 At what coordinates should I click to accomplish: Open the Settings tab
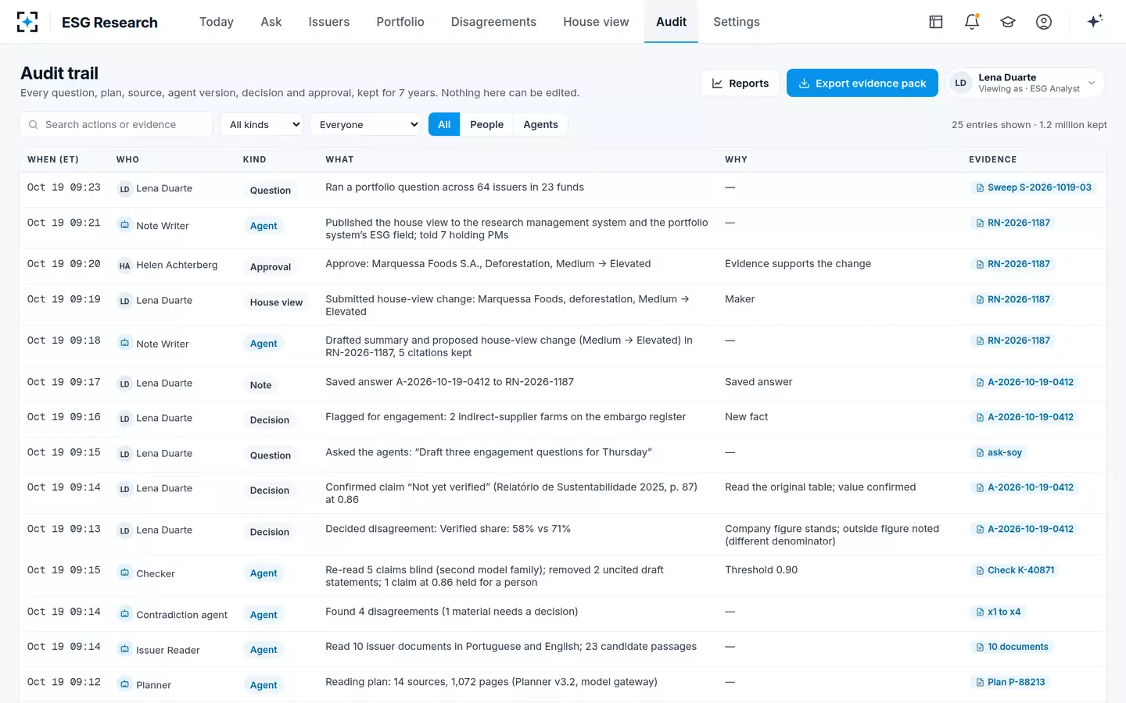(x=737, y=22)
